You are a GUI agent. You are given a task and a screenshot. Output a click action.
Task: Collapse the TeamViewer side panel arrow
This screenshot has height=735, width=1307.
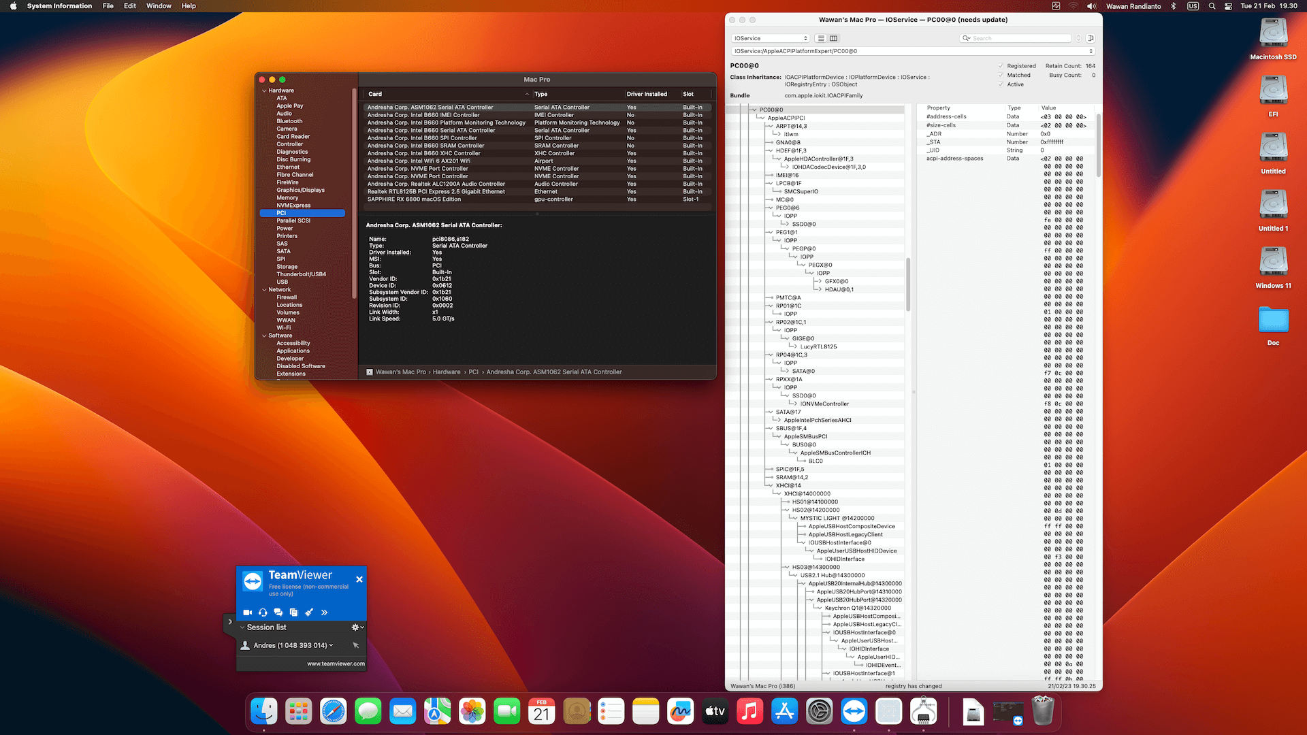(230, 622)
